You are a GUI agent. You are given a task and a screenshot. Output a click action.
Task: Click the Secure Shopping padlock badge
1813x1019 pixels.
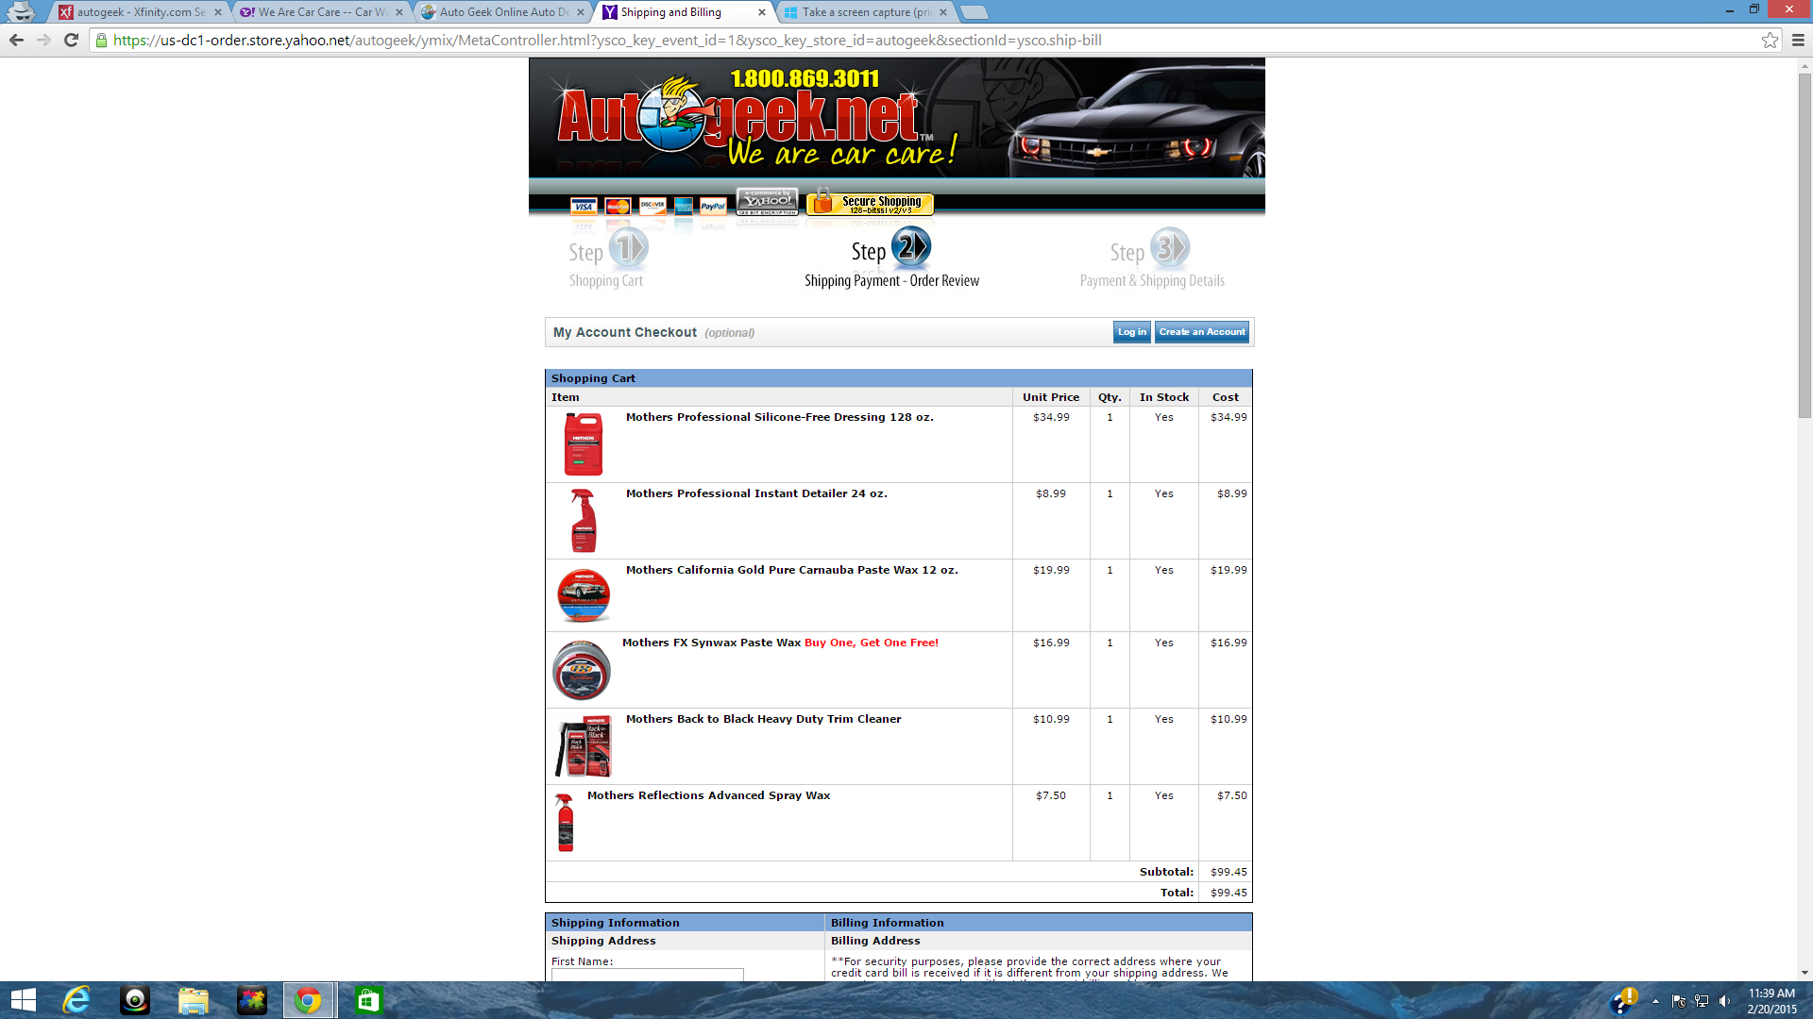[870, 202]
